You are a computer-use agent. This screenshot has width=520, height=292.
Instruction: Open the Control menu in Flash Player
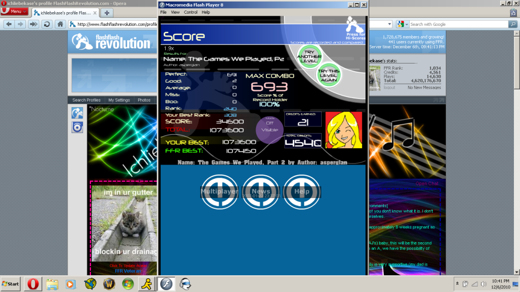pos(191,12)
